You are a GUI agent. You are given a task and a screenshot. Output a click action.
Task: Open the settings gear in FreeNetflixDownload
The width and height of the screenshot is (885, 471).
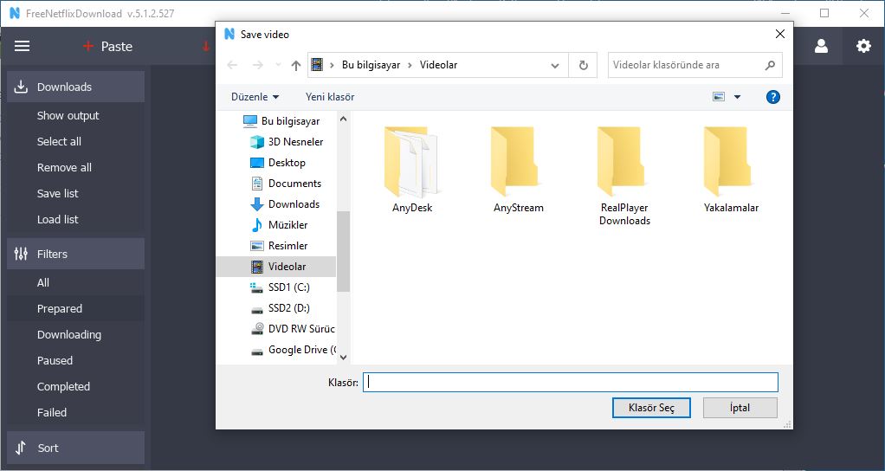click(x=863, y=46)
